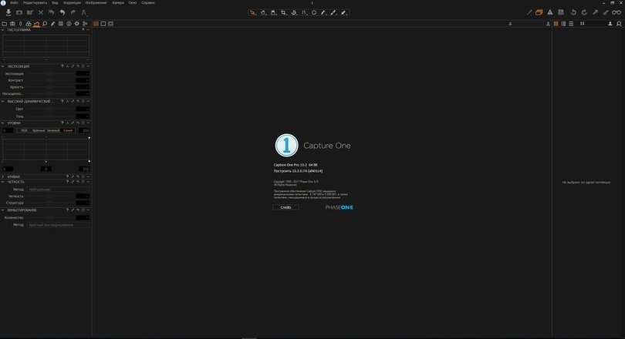This screenshot has height=339, width=625.
Task: Select browser orange grid thumbnail view
Action: pos(556,24)
